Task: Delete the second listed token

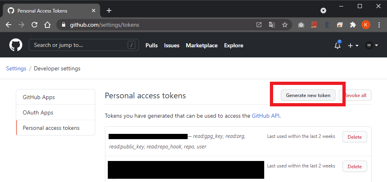Action: click(355, 167)
